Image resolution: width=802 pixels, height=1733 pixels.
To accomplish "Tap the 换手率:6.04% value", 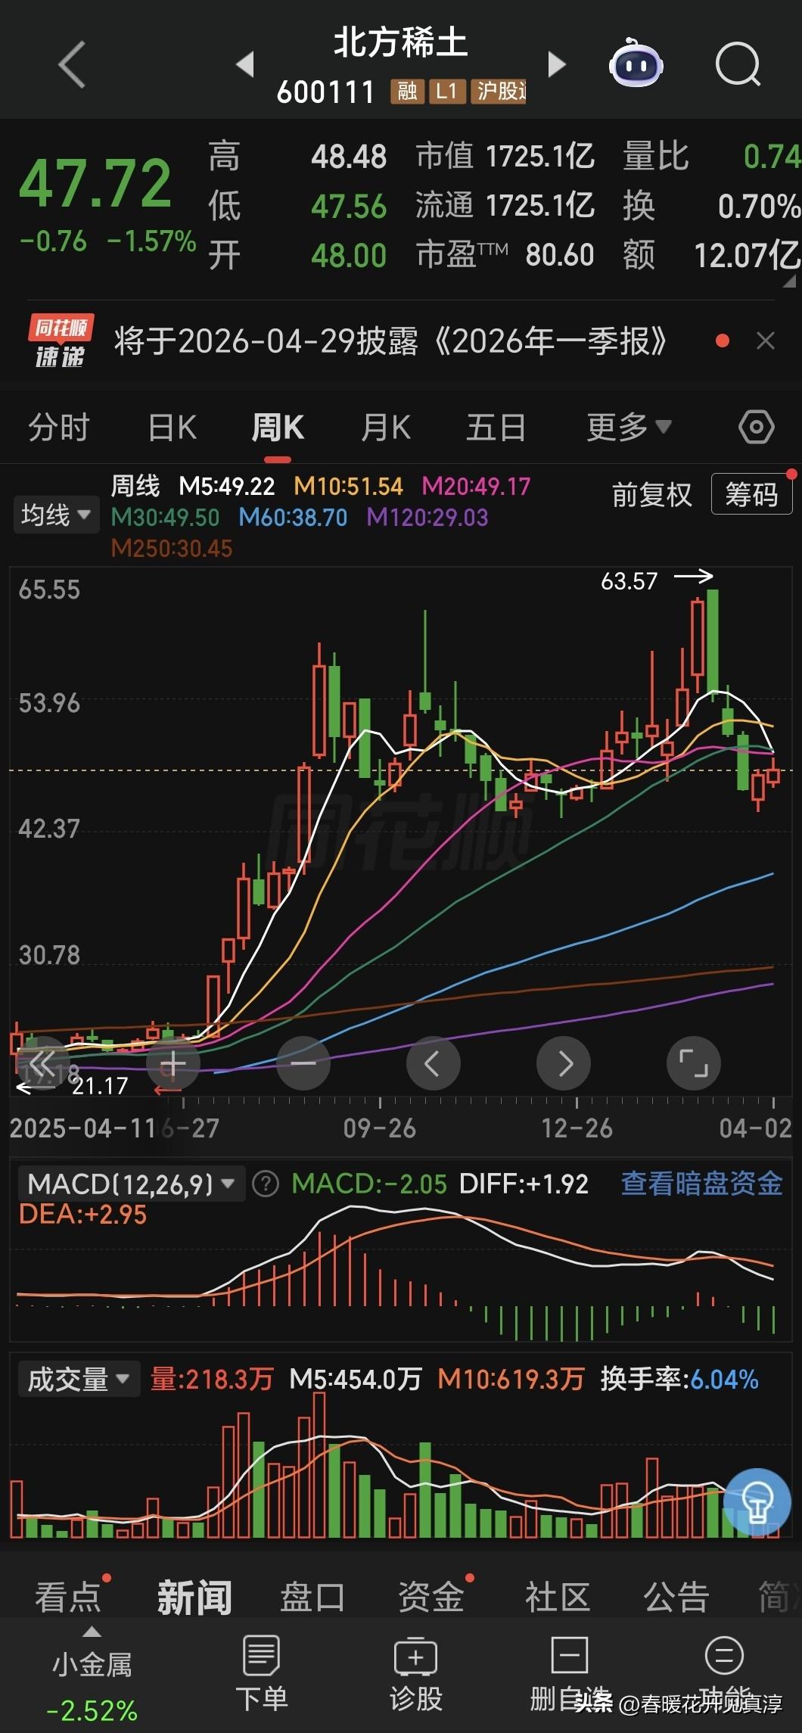I will (679, 1379).
